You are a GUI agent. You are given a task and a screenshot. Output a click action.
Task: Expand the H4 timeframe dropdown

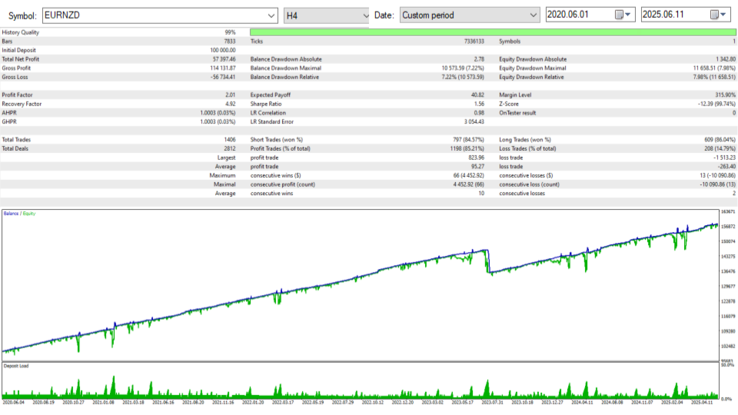tap(326, 15)
